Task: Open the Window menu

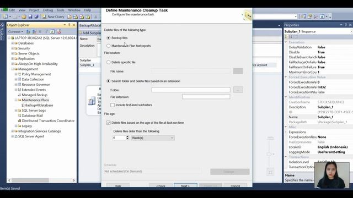Action: [x=74, y=10]
